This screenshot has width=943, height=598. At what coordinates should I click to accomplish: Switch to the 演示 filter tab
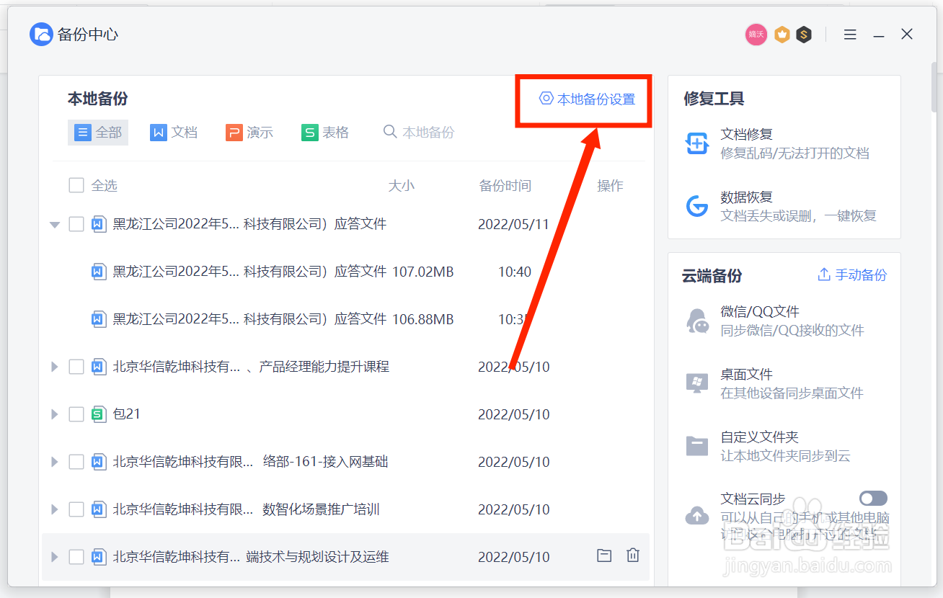click(x=249, y=132)
